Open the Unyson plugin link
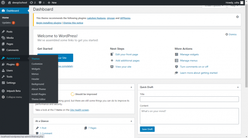The height and width of the screenshot is (138, 248). pos(111,18)
